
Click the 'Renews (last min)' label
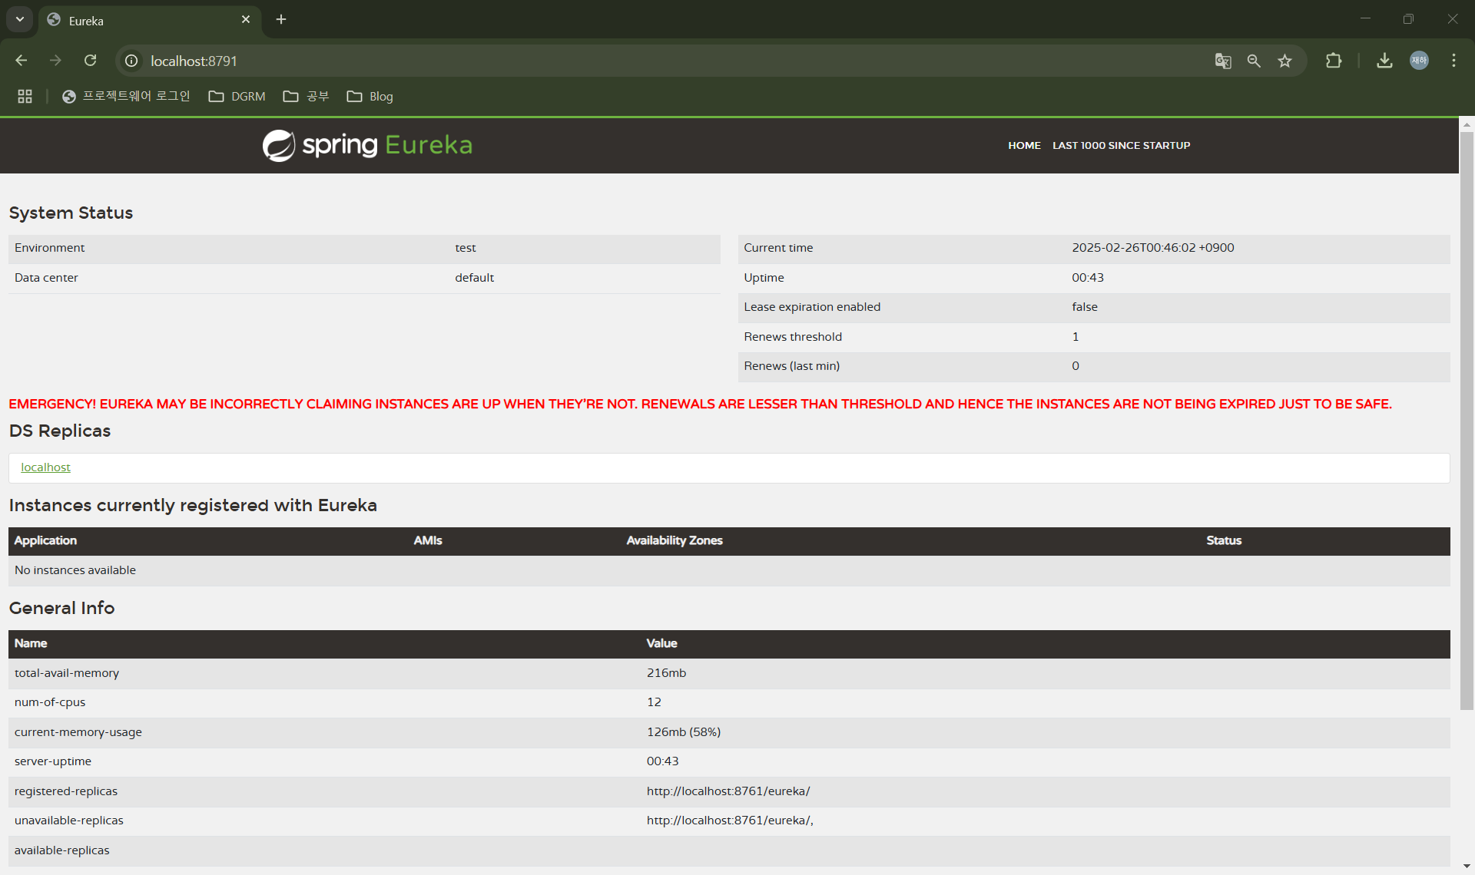click(791, 366)
